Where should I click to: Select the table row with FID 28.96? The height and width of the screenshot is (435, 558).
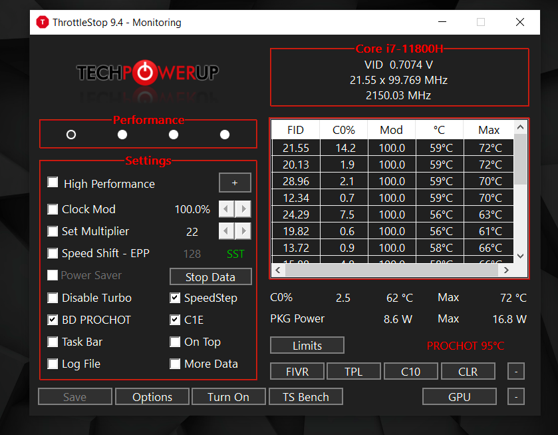click(x=392, y=181)
